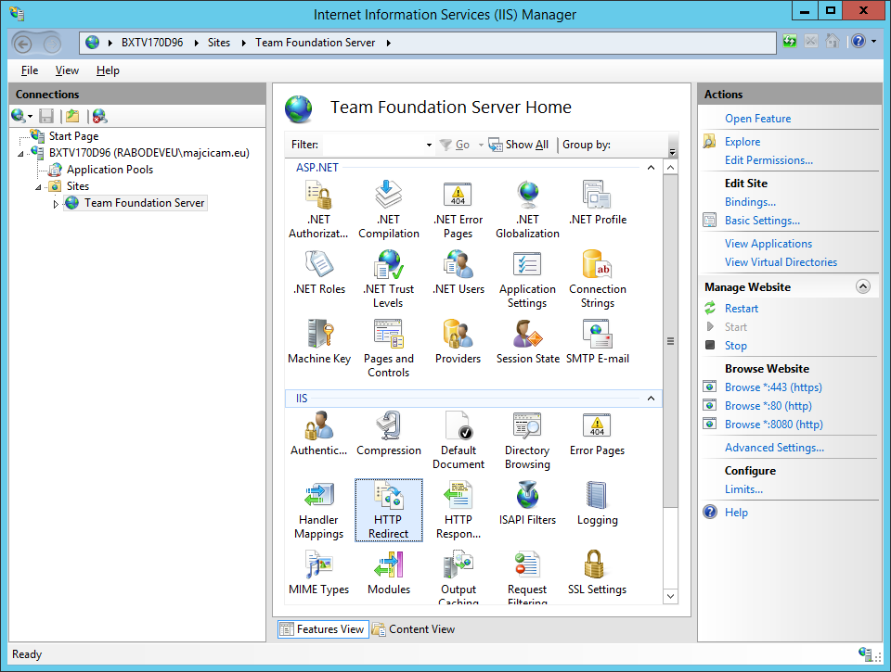Collapse the ASP.NET group section
891x672 pixels.
point(651,168)
